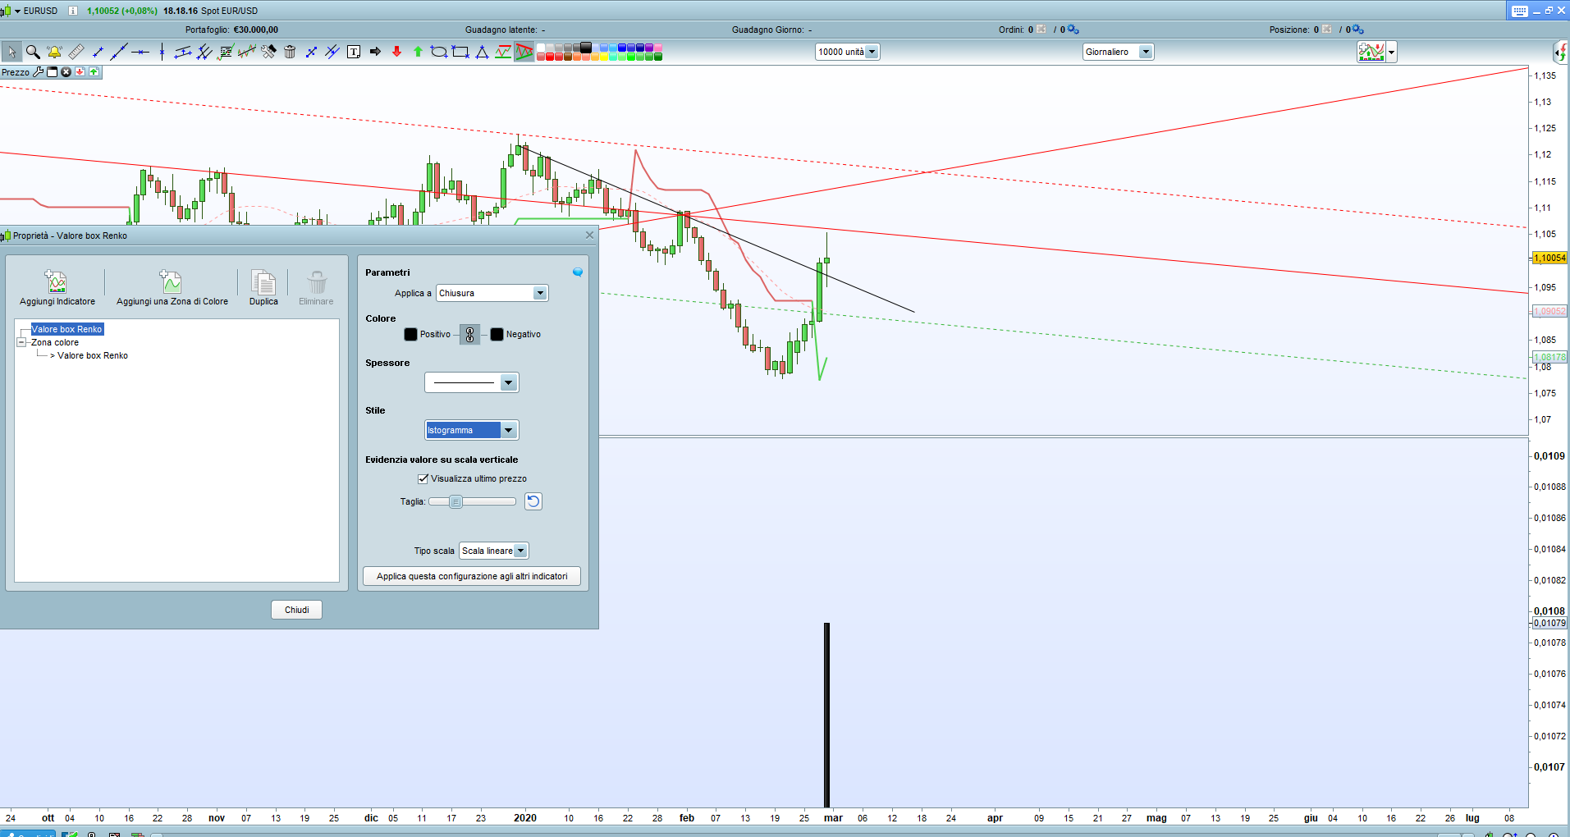Image resolution: width=1570 pixels, height=837 pixels.
Task: Insert a text label on chart
Action: click(x=354, y=52)
